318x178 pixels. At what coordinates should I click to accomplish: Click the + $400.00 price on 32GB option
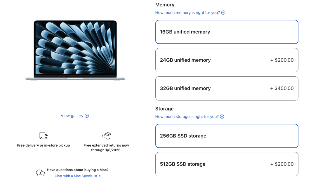click(282, 88)
